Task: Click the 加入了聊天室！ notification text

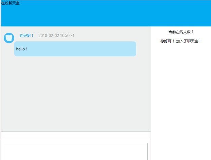Action: tap(188, 41)
